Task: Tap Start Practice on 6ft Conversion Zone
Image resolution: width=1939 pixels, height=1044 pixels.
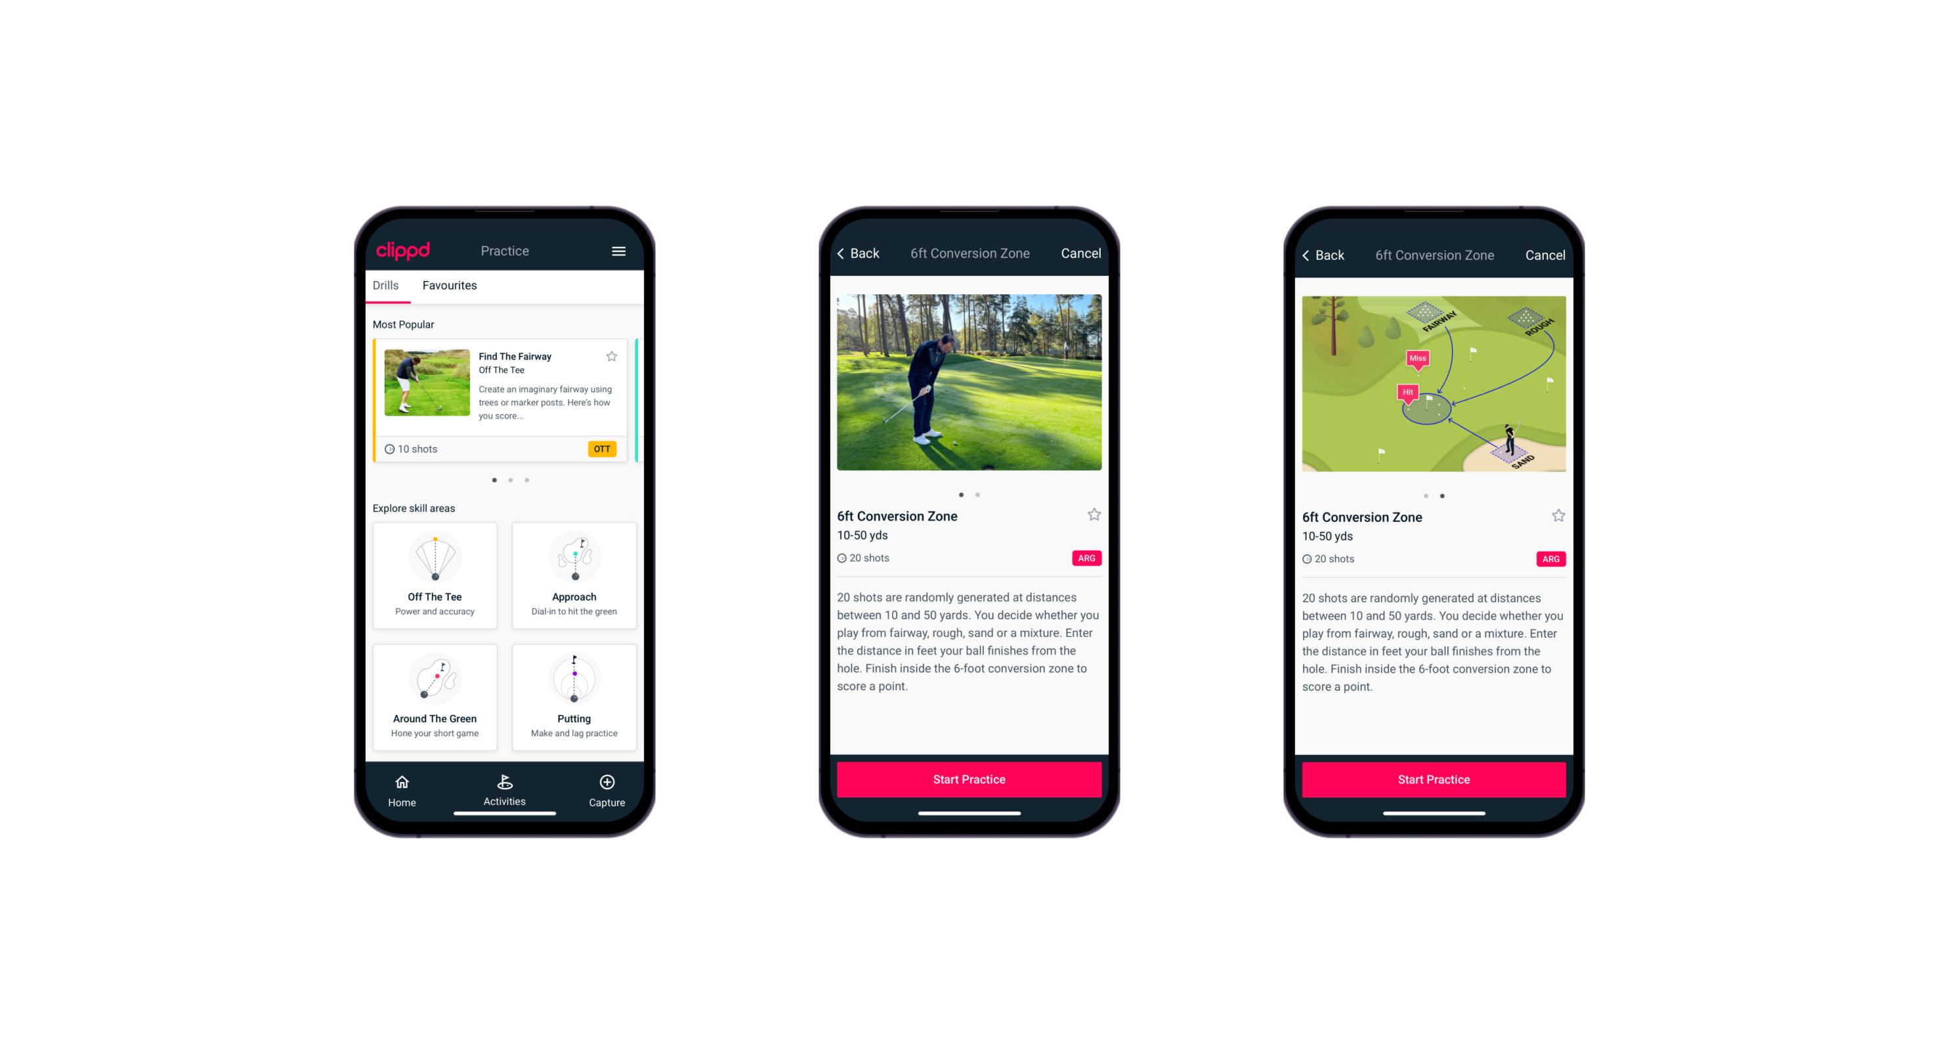Action: click(x=969, y=779)
